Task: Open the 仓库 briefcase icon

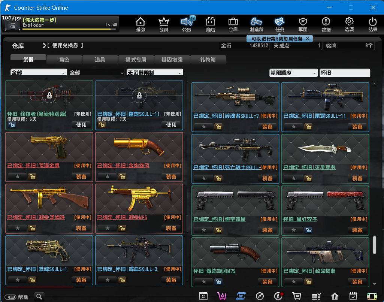Action: tap(233, 24)
